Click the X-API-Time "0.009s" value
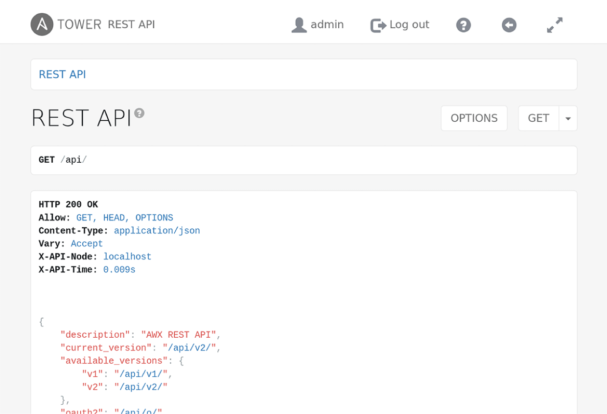 [x=119, y=269]
